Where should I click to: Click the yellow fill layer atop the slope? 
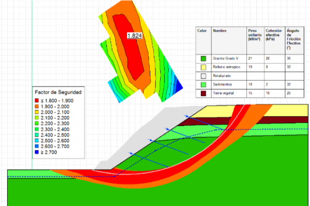point(258,111)
